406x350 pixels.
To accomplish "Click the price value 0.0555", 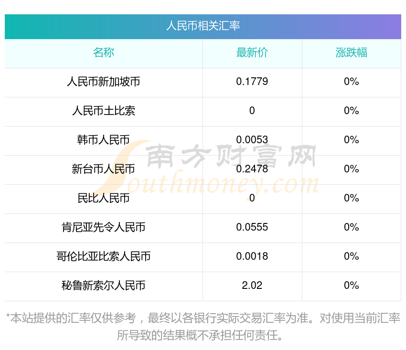I will pos(252,227).
